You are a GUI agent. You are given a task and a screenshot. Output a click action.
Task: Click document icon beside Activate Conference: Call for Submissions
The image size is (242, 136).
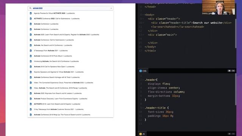click(31, 40)
